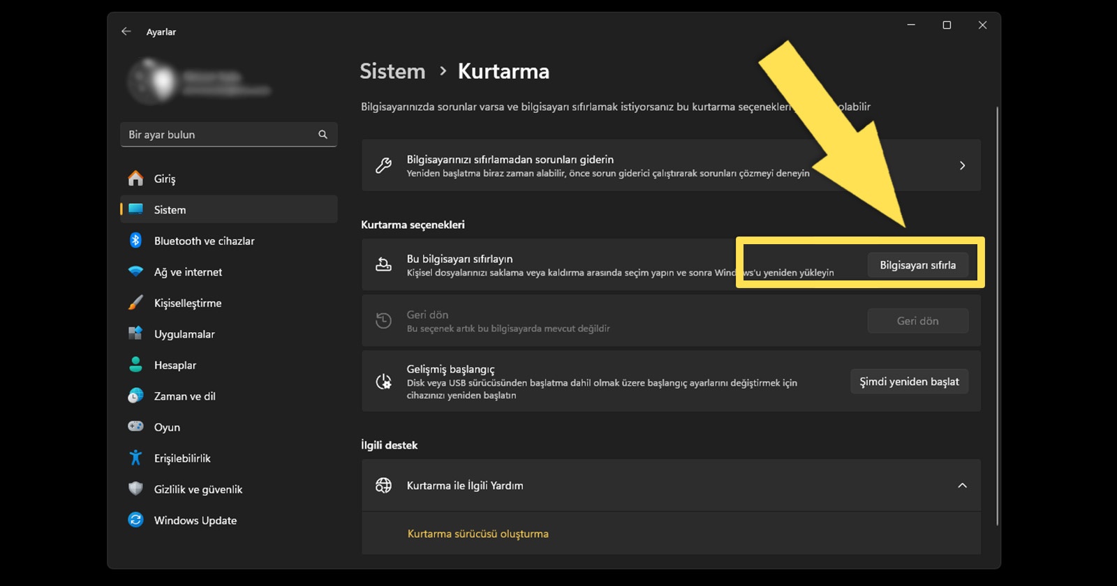Go back with the arrow beside Ayarlar
This screenshot has width=1117, height=586.
[x=126, y=31]
